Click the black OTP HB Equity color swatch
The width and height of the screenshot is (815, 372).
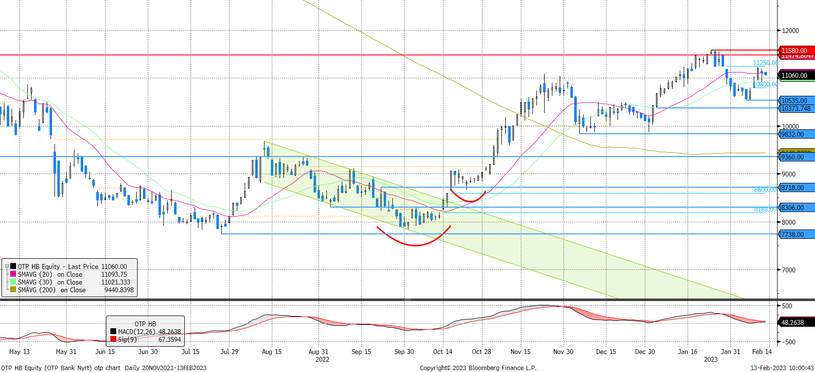coord(13,266)
